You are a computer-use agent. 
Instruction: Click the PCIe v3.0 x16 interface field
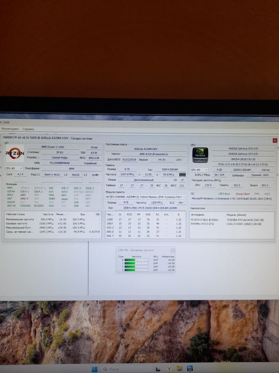point(243,164)
